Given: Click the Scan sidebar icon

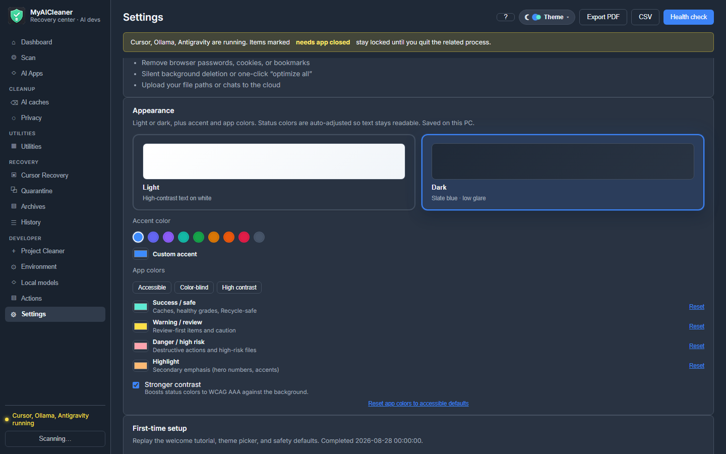Looking at the screenshot, I should point(14,58).
